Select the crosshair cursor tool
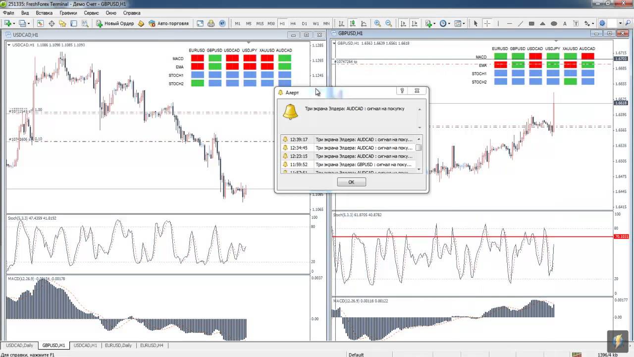This screenshot has width=634, height=357. pyautogui.click(x=487, y=23)
